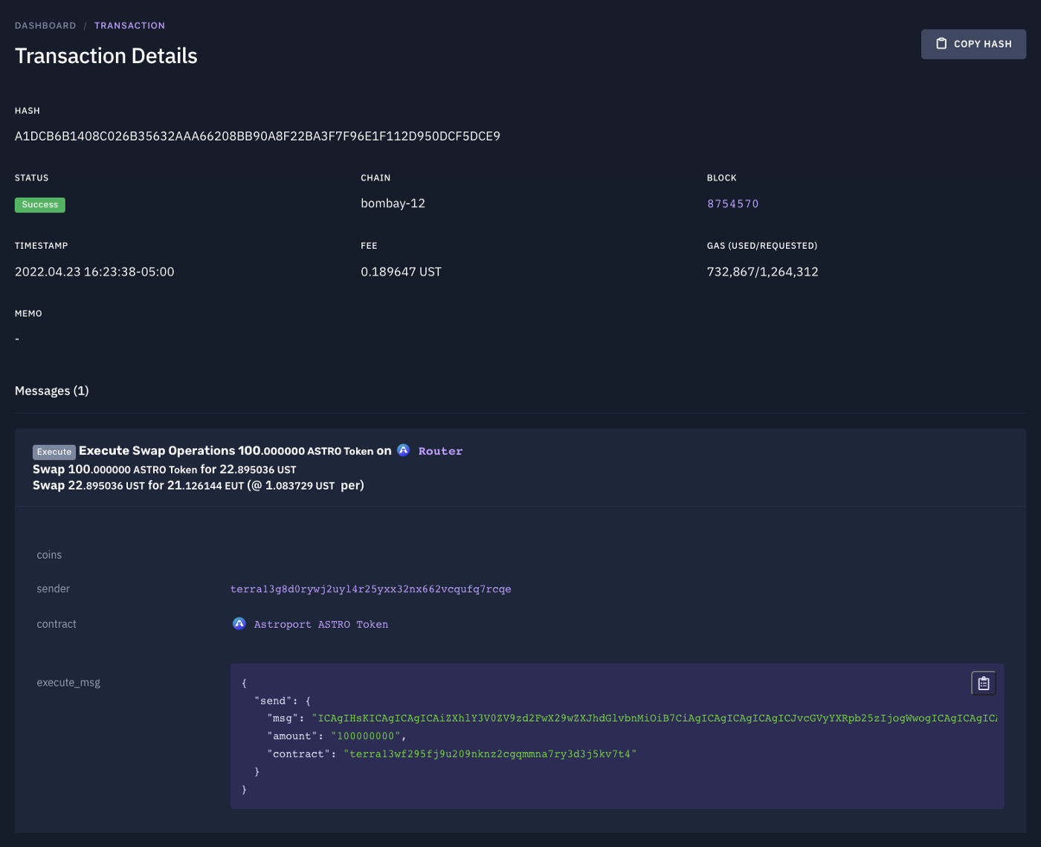Click the clipboard icon in Copy Hash
The height and width of the screenshot is (847, 1041).
941,44
